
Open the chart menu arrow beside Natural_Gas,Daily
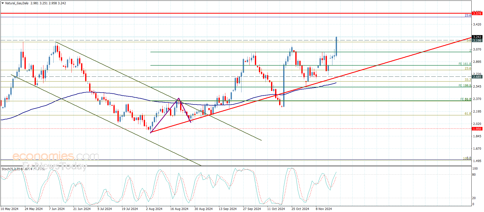[3, 3]
